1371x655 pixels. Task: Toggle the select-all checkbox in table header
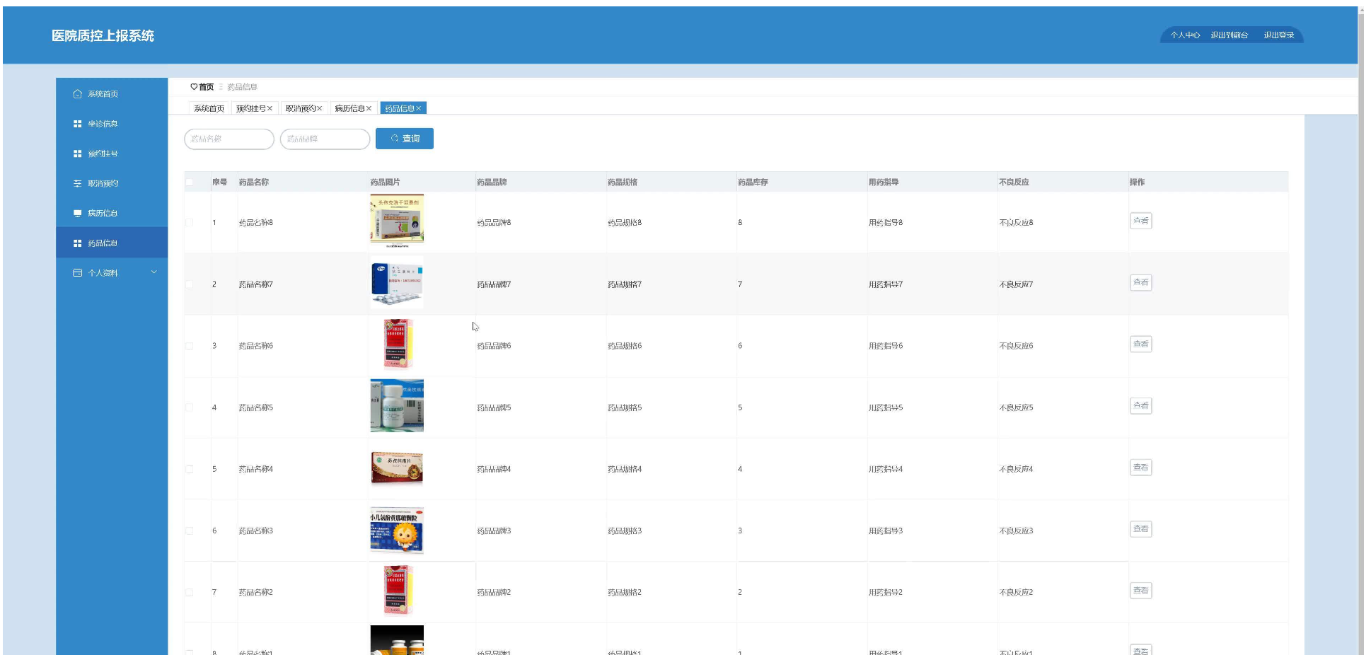point(190,182)
